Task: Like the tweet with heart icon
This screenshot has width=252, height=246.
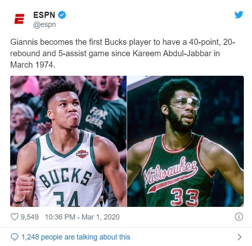Action: pyautogui.click(x=14, y=217)
